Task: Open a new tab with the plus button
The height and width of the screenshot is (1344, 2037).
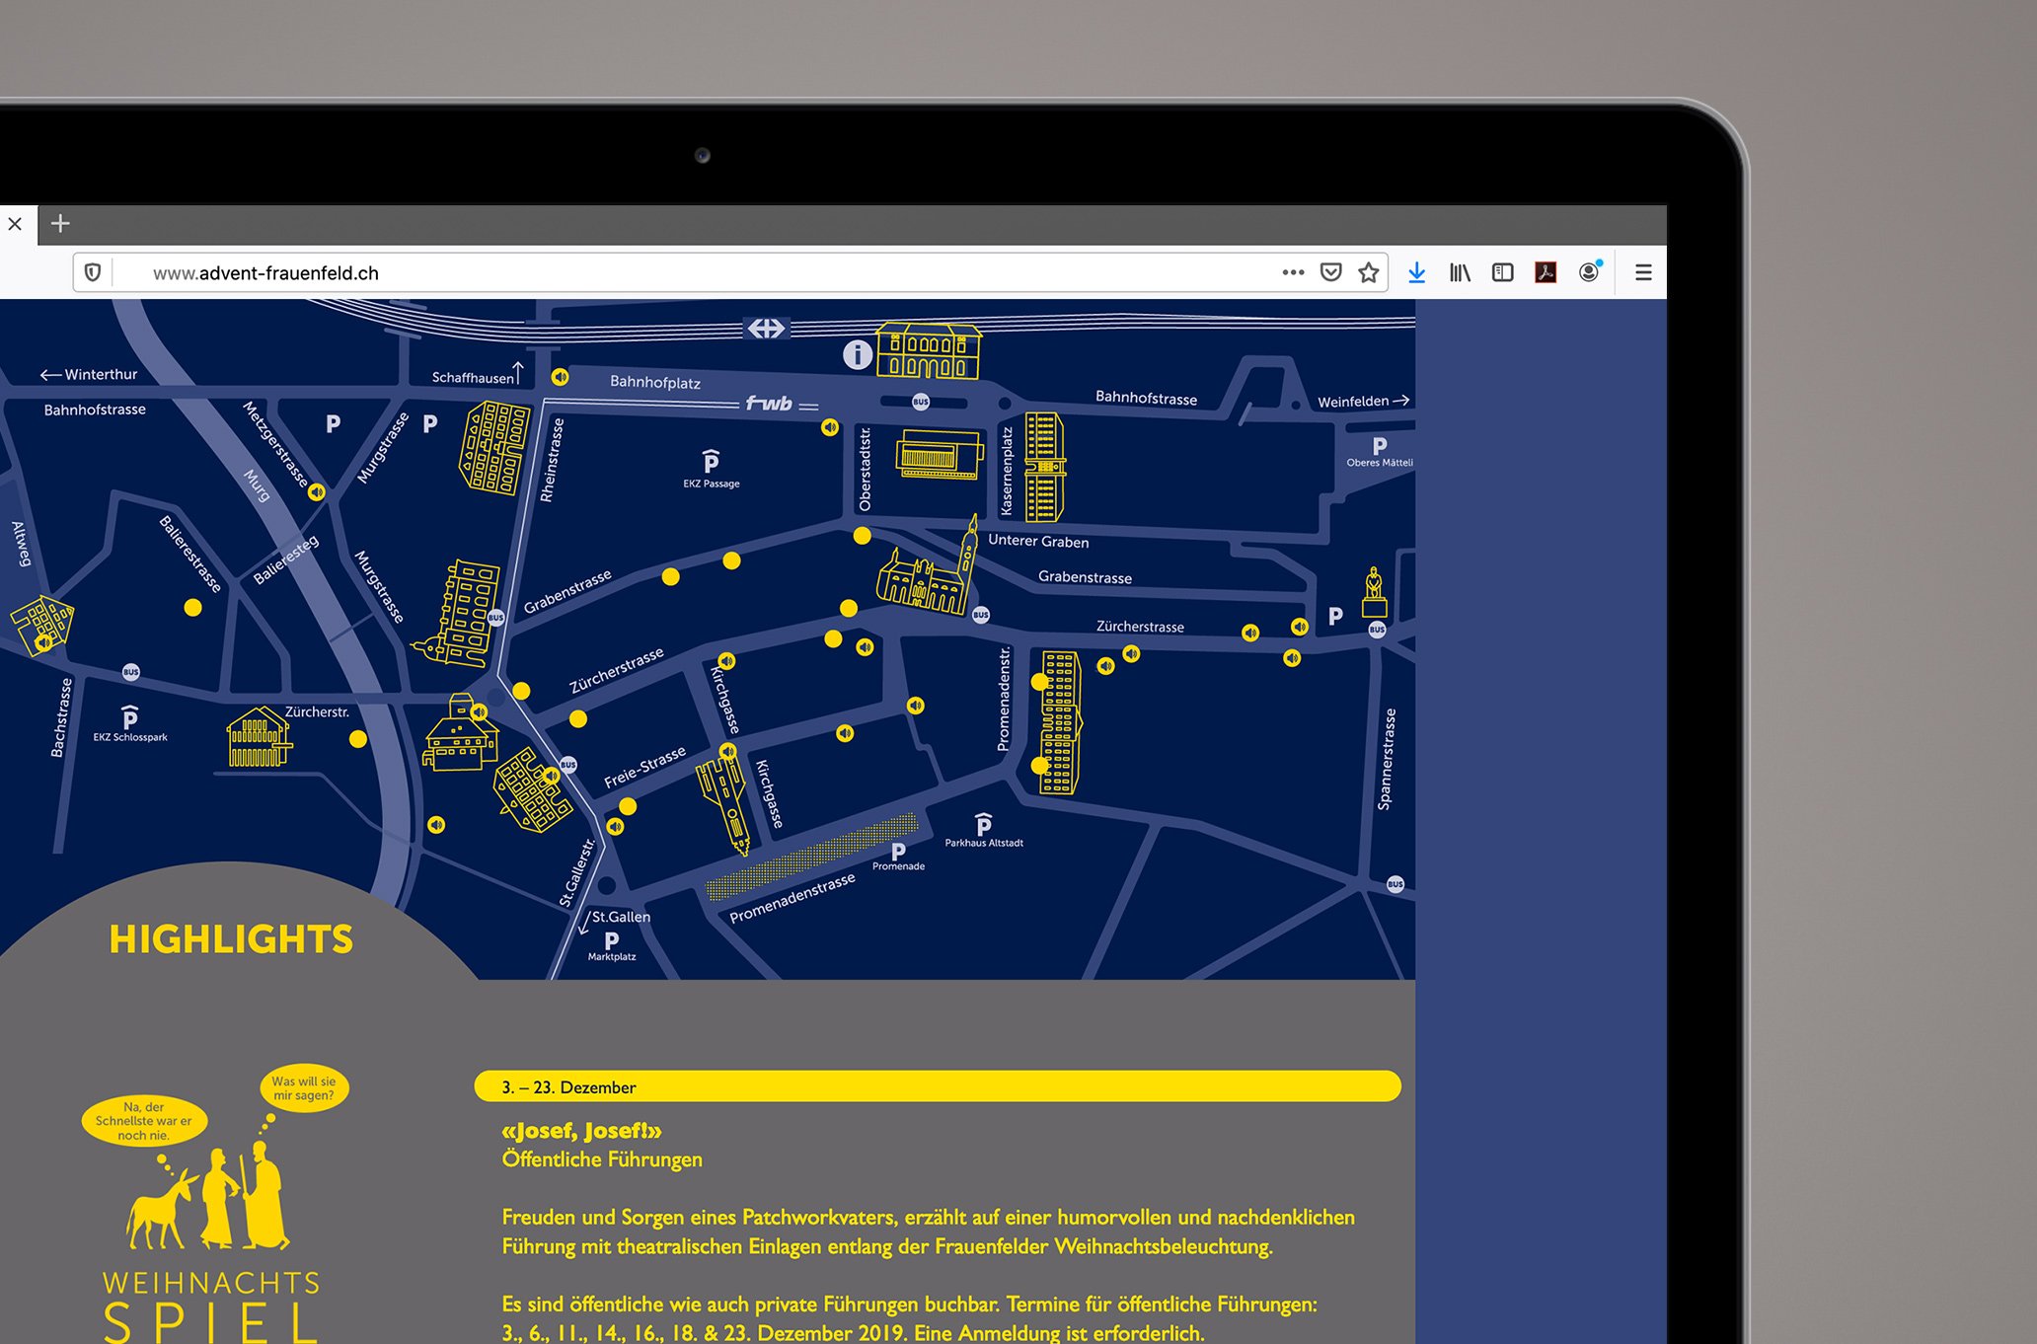Action: coord(60,224)
